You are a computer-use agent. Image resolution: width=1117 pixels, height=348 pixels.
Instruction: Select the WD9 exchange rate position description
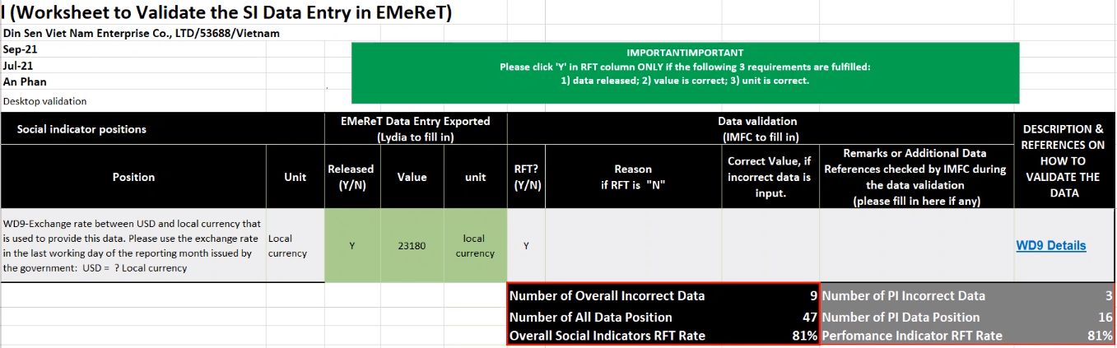(x=133, y=245)
